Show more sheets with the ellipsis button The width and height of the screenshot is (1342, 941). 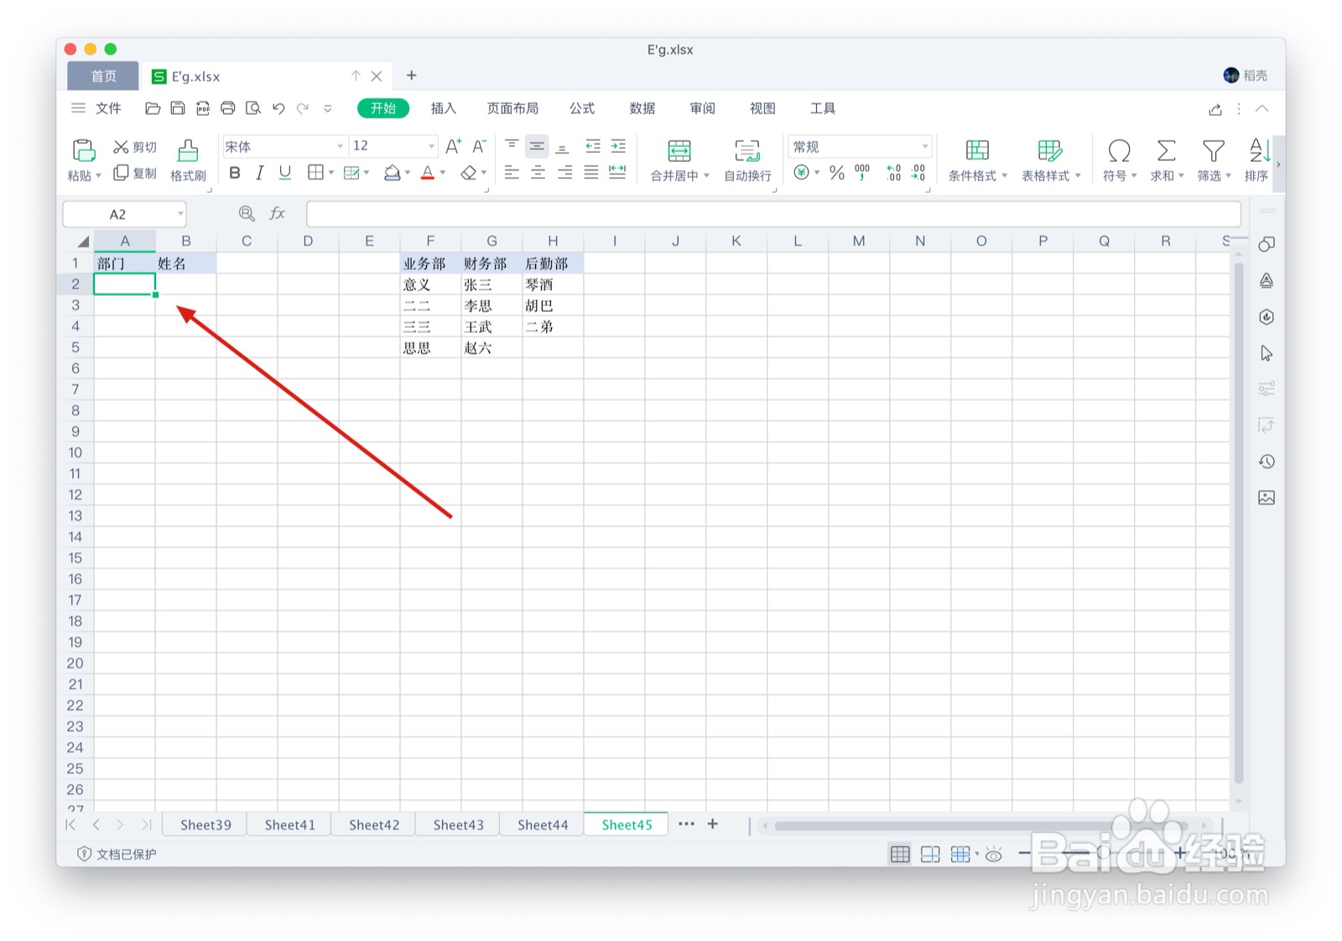686,824
